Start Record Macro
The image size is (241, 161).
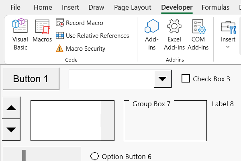[80, 23]
